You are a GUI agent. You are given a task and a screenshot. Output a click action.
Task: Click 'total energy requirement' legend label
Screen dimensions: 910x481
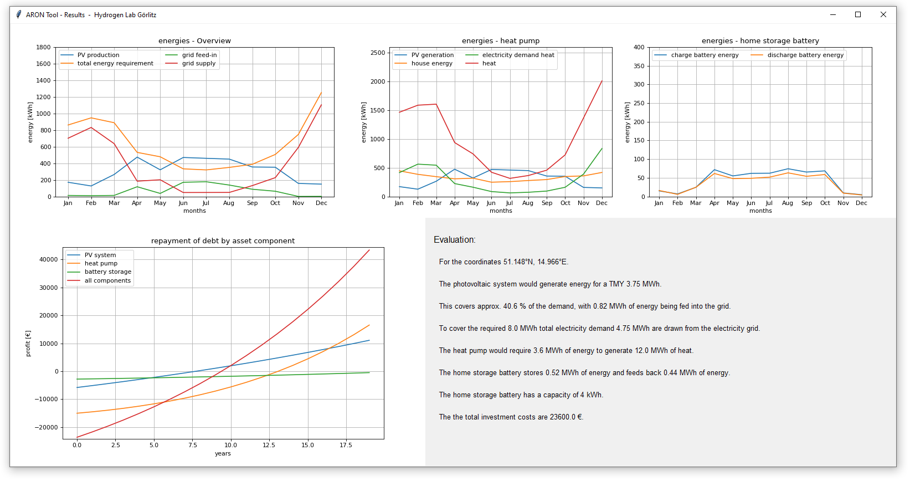coord(115,64)
